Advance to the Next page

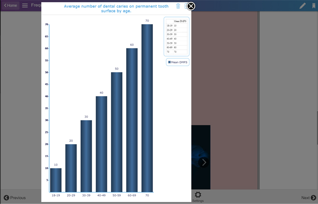308,198
